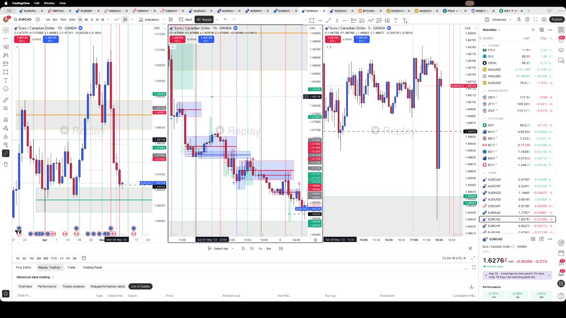Redo the chart action
Image resolution: width=566 pixels, height=318 pixels.
coord(234,19)
